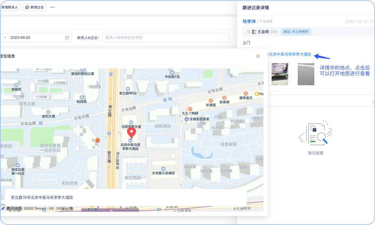375x225 pixels.
Task: Click the 天创世缘 label on the map
Action: click(69, 183)
